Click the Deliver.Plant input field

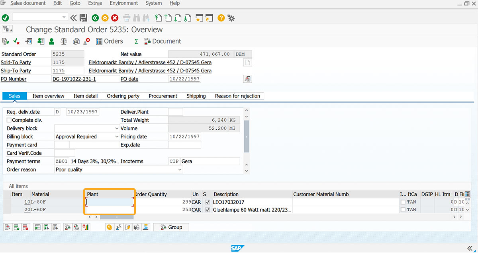pyautogui.click(x=176, y=112)
